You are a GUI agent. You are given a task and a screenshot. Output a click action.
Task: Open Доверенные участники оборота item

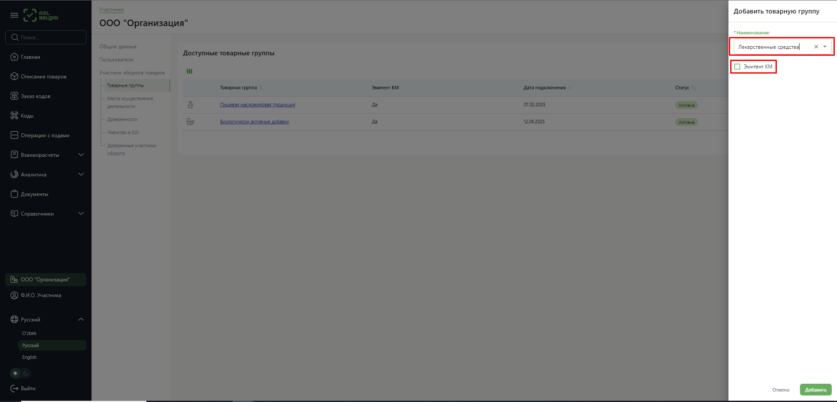[132, 149]
